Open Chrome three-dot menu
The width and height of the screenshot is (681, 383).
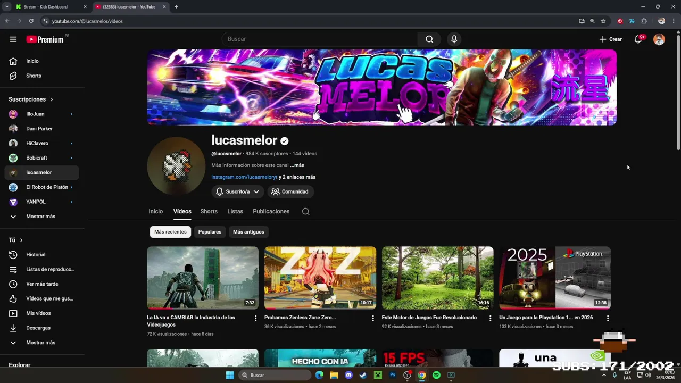[x=674, y=21]
